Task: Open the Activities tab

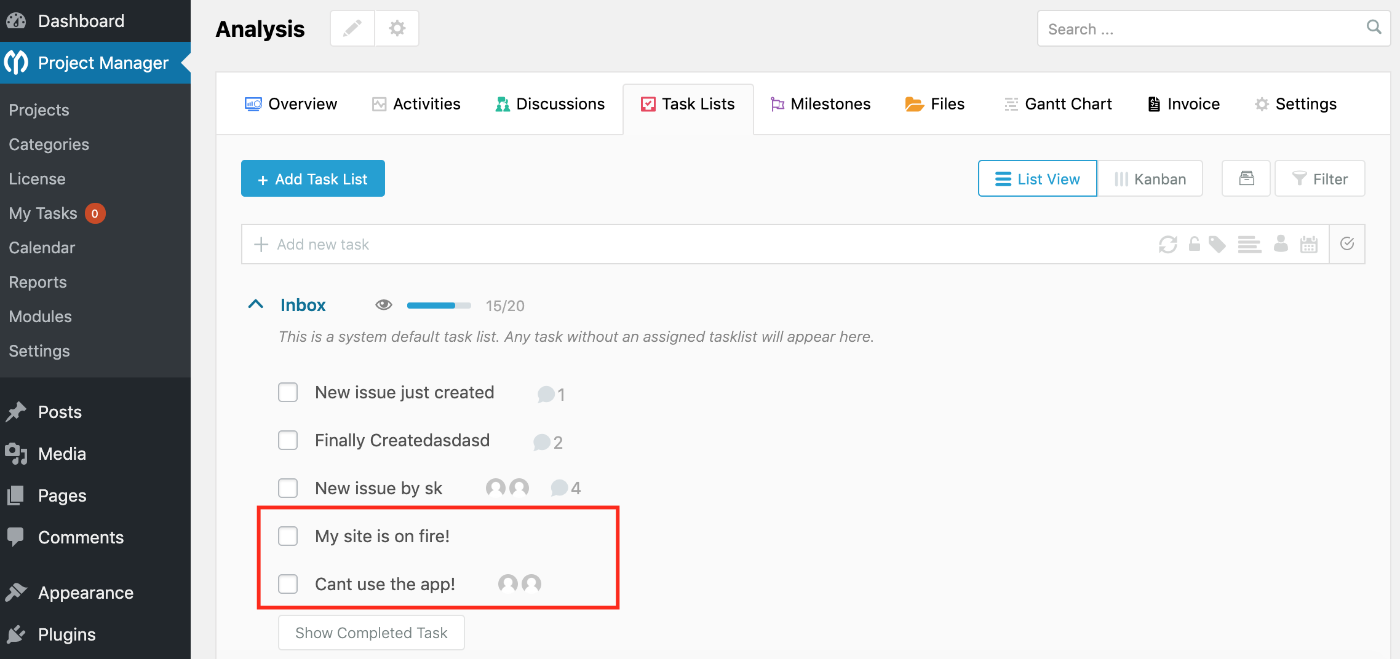Action: (416, 104)
